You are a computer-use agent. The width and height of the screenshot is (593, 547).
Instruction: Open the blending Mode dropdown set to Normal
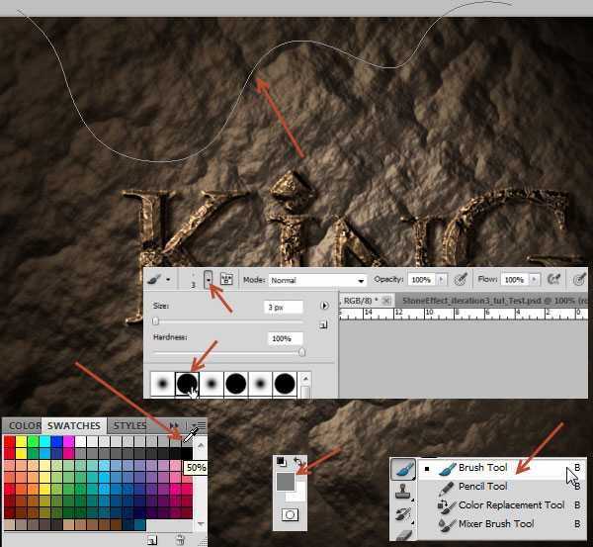[317, 281]
